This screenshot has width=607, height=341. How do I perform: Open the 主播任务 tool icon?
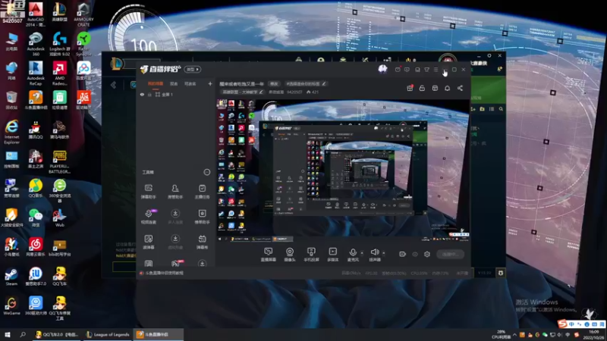pyautogui.click(x=202, y=192)
